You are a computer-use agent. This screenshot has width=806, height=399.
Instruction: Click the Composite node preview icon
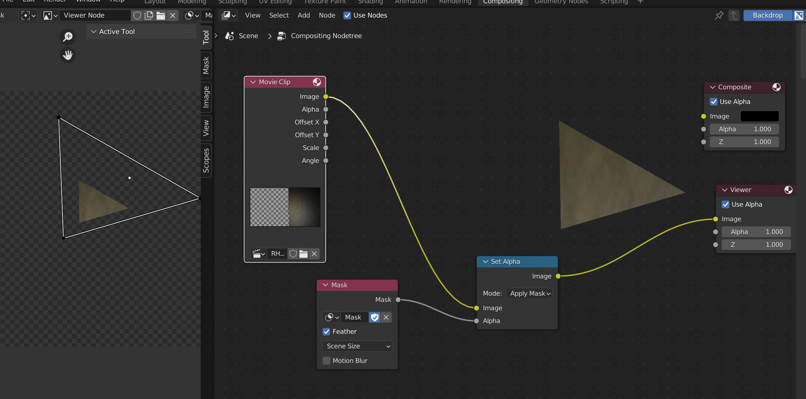click(x=776, y=87)
